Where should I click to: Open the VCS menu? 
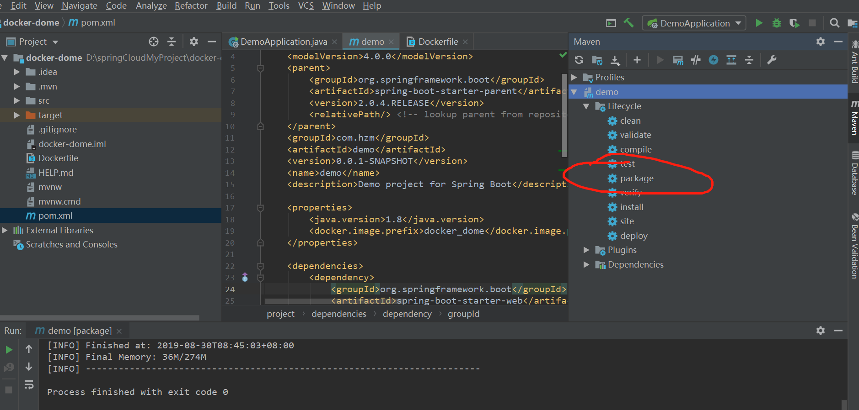(306, 5)
